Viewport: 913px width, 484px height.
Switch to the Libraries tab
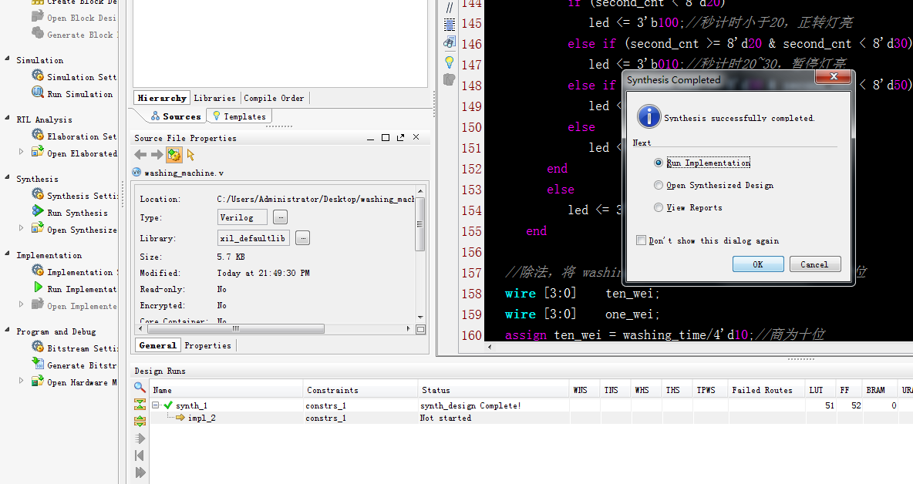214,98
